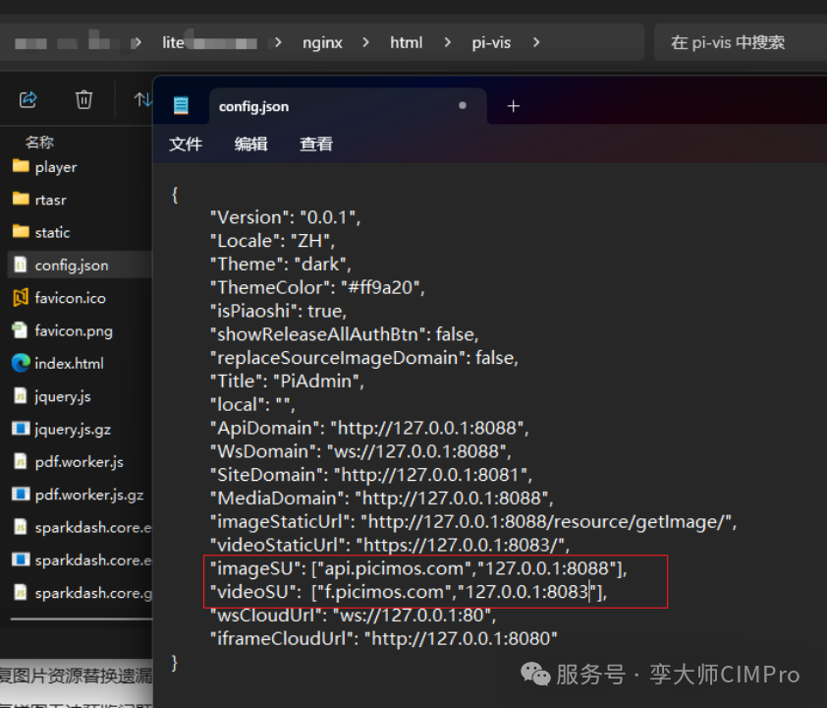Screen dimensions: 827x708
Task: Expand chevron after nginx in address bar
Action: (366, 42)
